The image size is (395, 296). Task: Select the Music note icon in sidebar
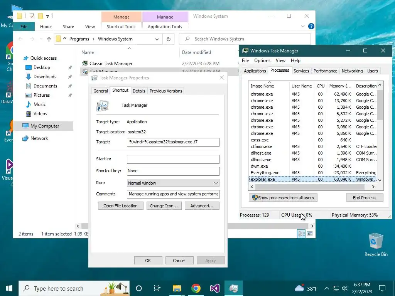pyautogui.click(x=29, y=104)
